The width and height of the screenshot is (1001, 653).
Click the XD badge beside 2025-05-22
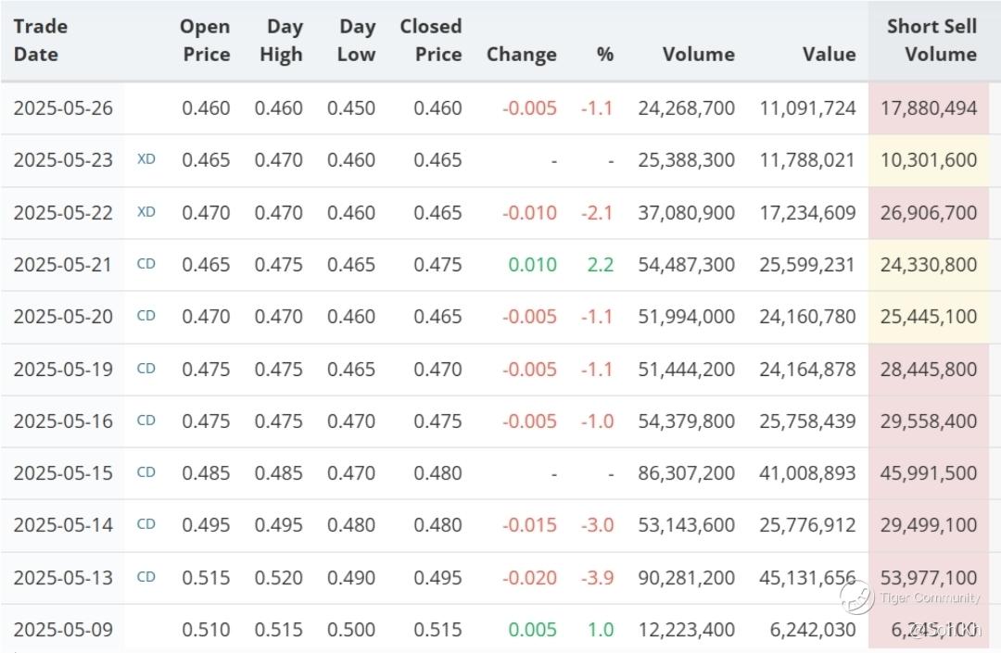coord(146,211)
